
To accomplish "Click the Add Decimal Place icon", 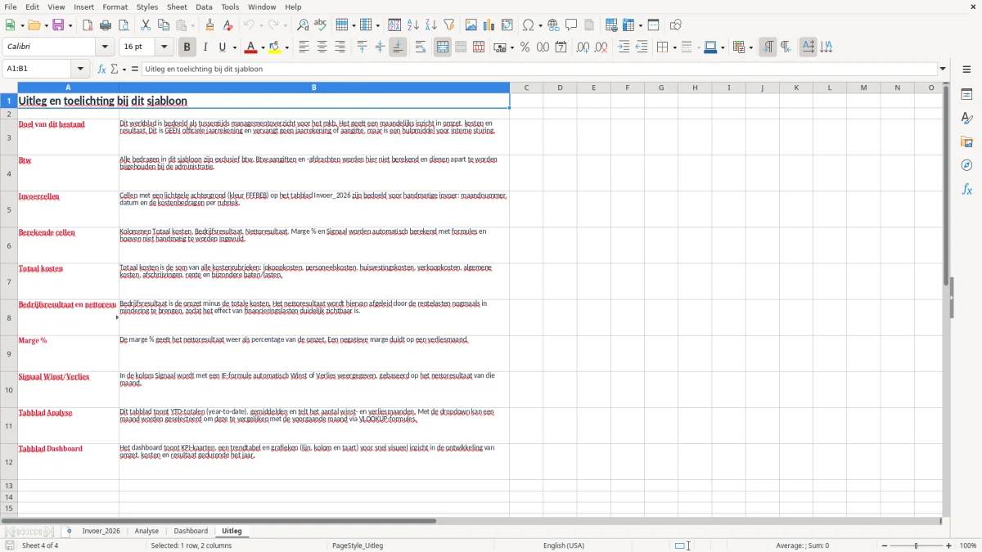I will [582, 47].
